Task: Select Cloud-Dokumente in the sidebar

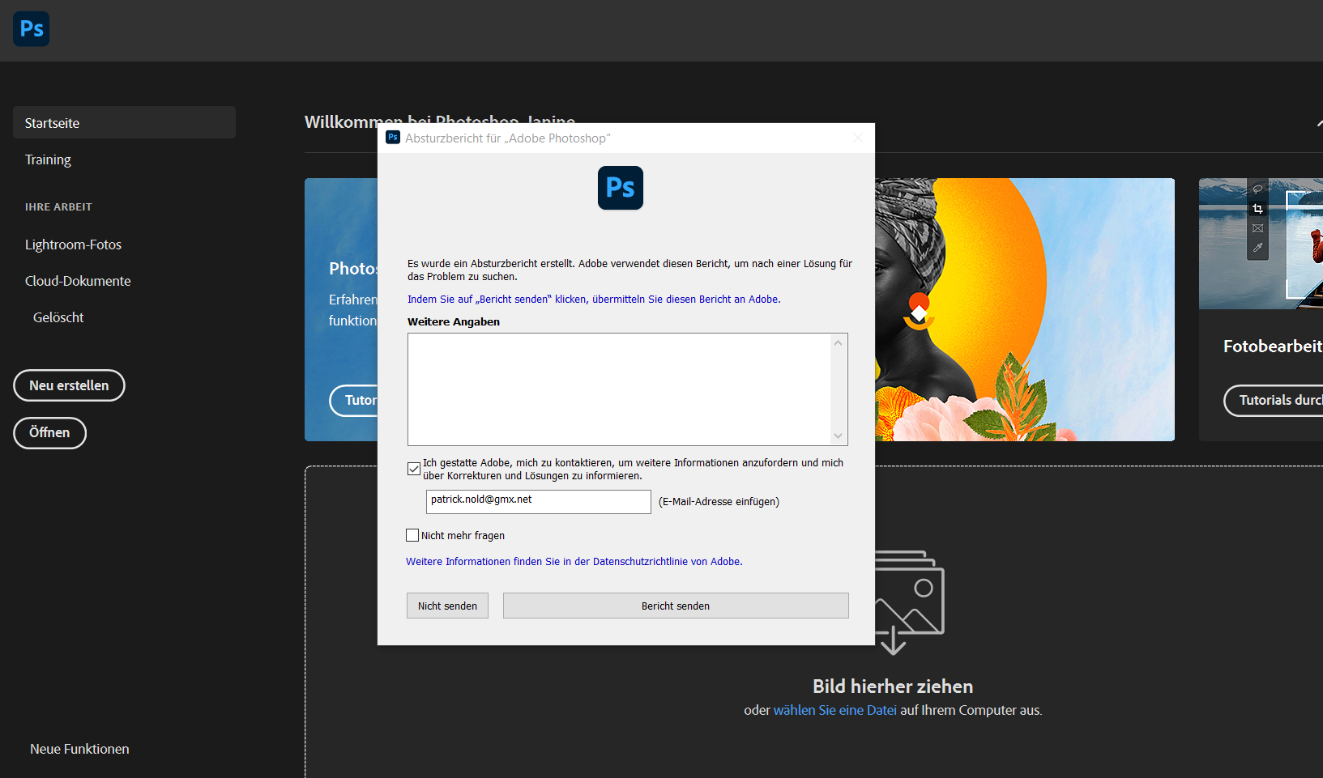Action: tap(78, 280)
